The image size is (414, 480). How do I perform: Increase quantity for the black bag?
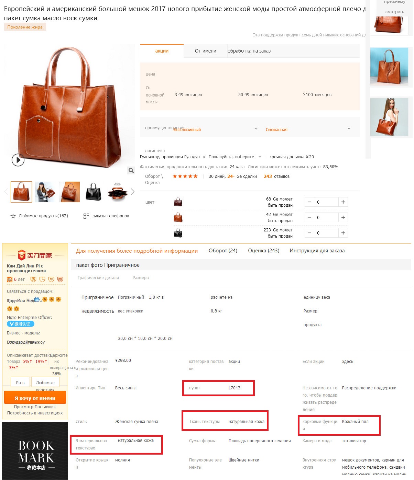coord(343,233)
